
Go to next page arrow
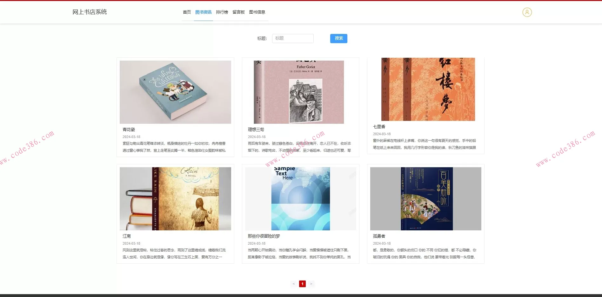pos(311,284)
